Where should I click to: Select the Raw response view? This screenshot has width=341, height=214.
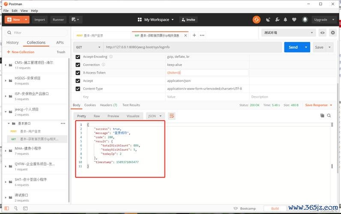tap(97, 116)
